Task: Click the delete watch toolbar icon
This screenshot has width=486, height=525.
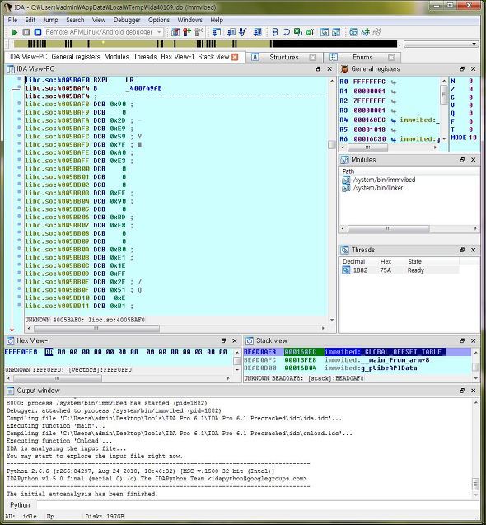Action: click(377, 32)
